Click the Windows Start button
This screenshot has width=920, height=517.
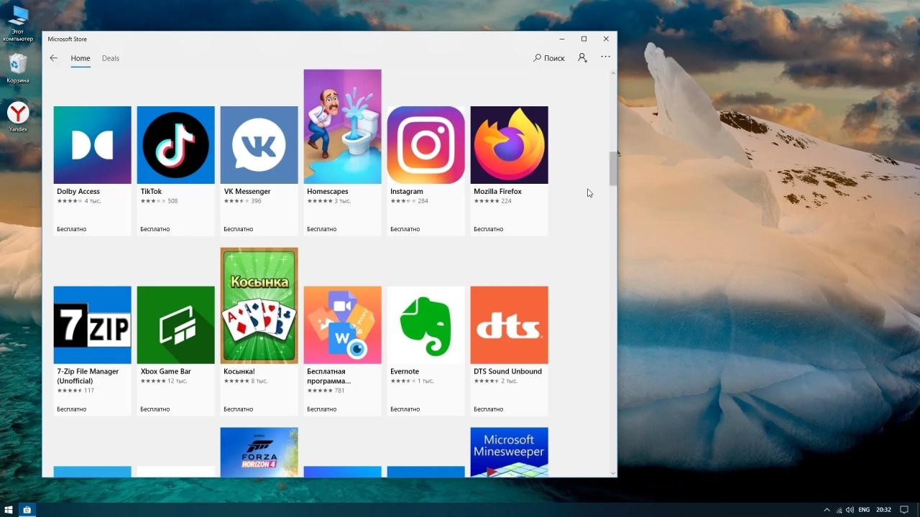click(9, 510)
